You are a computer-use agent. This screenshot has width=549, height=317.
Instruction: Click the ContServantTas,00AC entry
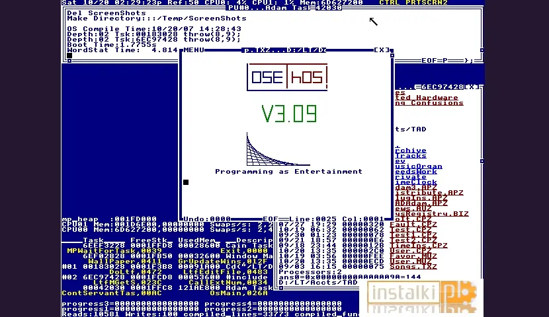point(112,293)
